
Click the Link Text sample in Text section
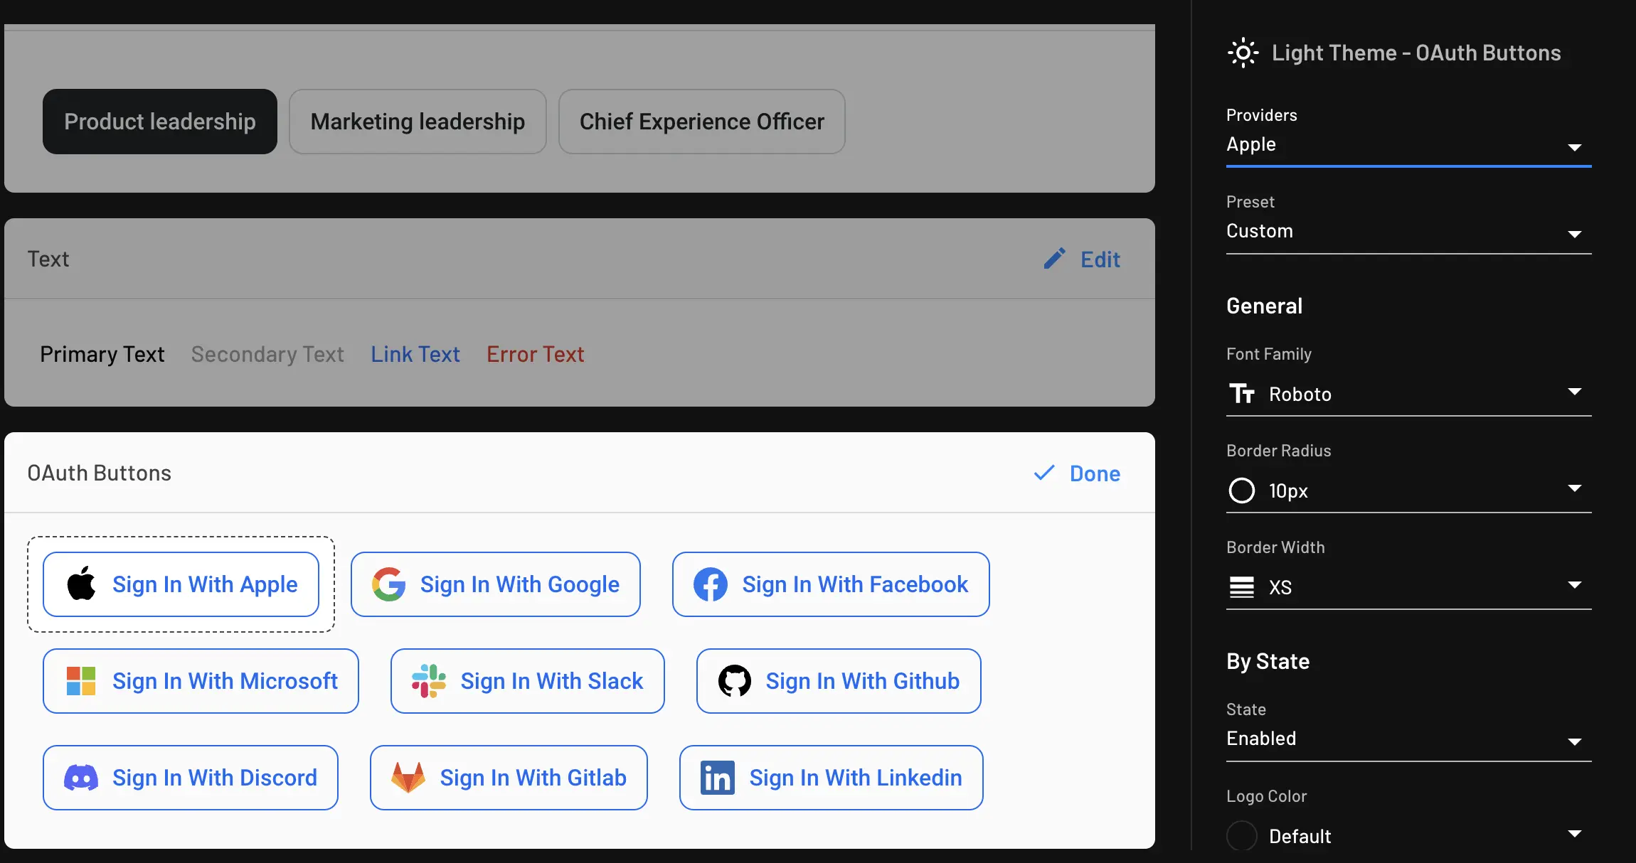tap(415, 353)
